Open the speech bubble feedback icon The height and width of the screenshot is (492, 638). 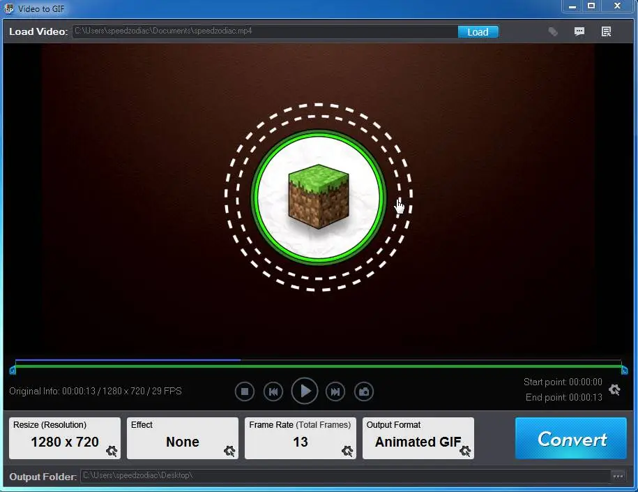(x=579, y=31)
